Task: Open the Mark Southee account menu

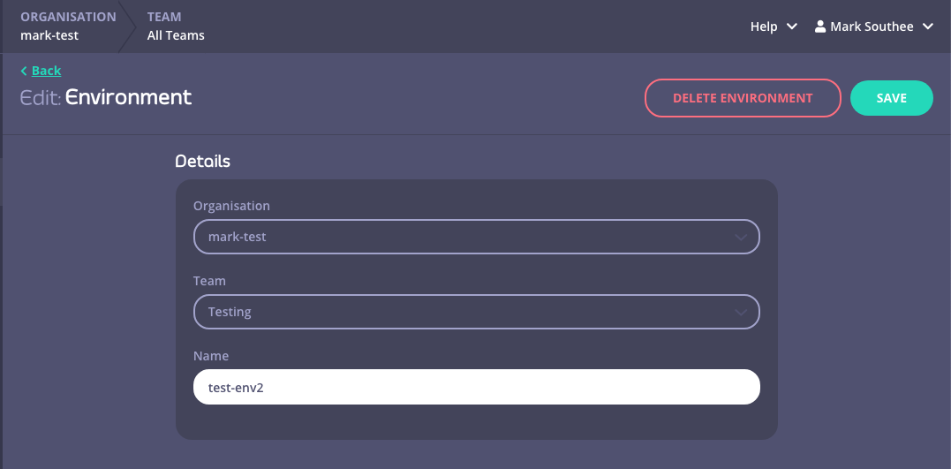Action: tap(872, 26)
